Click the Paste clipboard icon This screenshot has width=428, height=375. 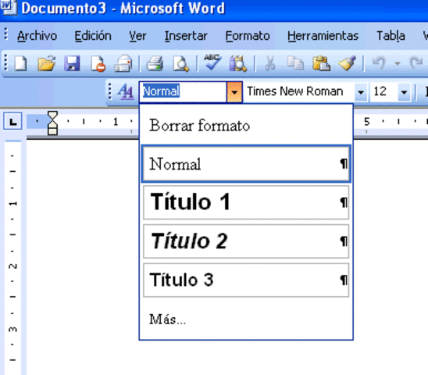point(321,63)
